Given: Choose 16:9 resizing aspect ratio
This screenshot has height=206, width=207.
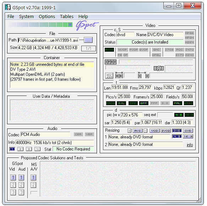Looking at the screenshot, I should (x=188, y=136).
